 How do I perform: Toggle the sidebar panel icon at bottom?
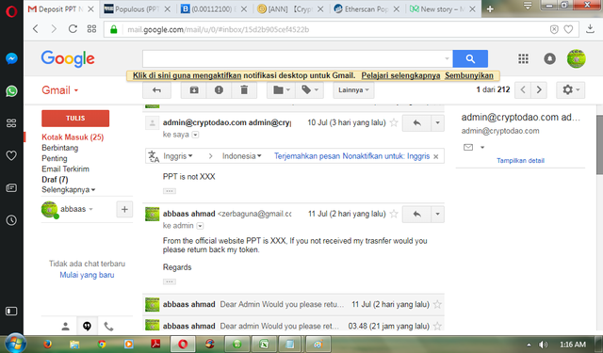point(11,312)
